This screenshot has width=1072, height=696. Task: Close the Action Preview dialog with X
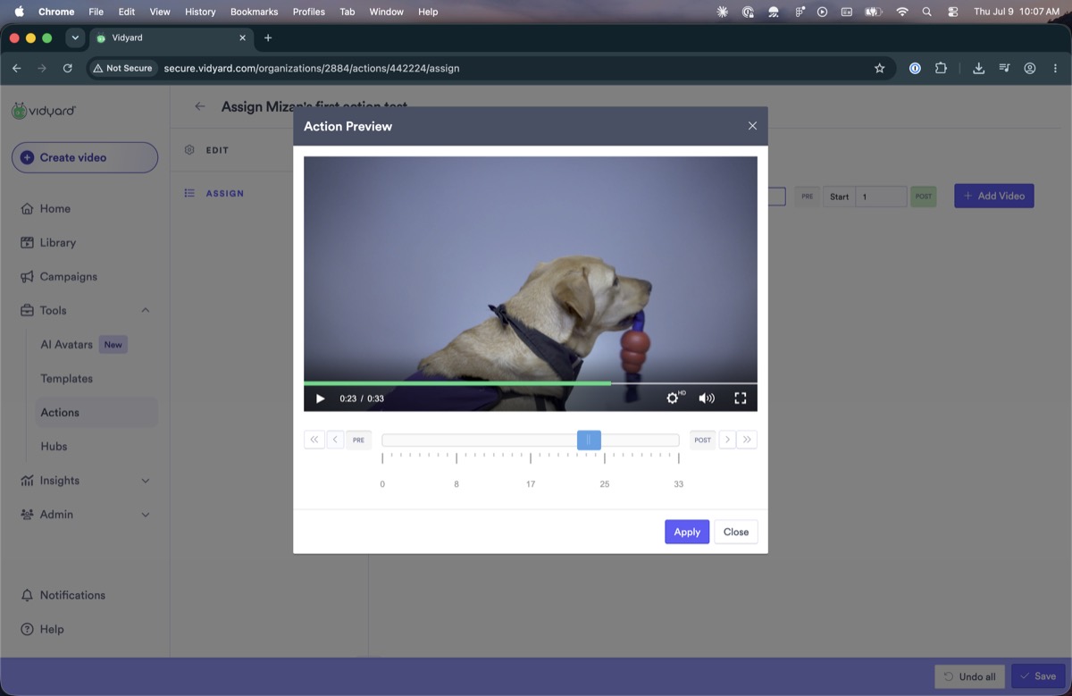pyautogui.click(x=752, y=126)
